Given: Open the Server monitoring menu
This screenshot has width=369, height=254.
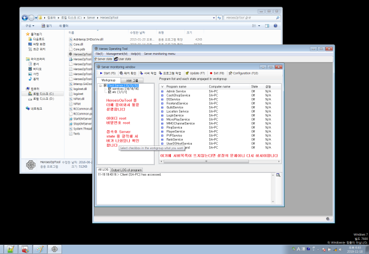Looking at the screenshot, I should [x=159, y=54].
